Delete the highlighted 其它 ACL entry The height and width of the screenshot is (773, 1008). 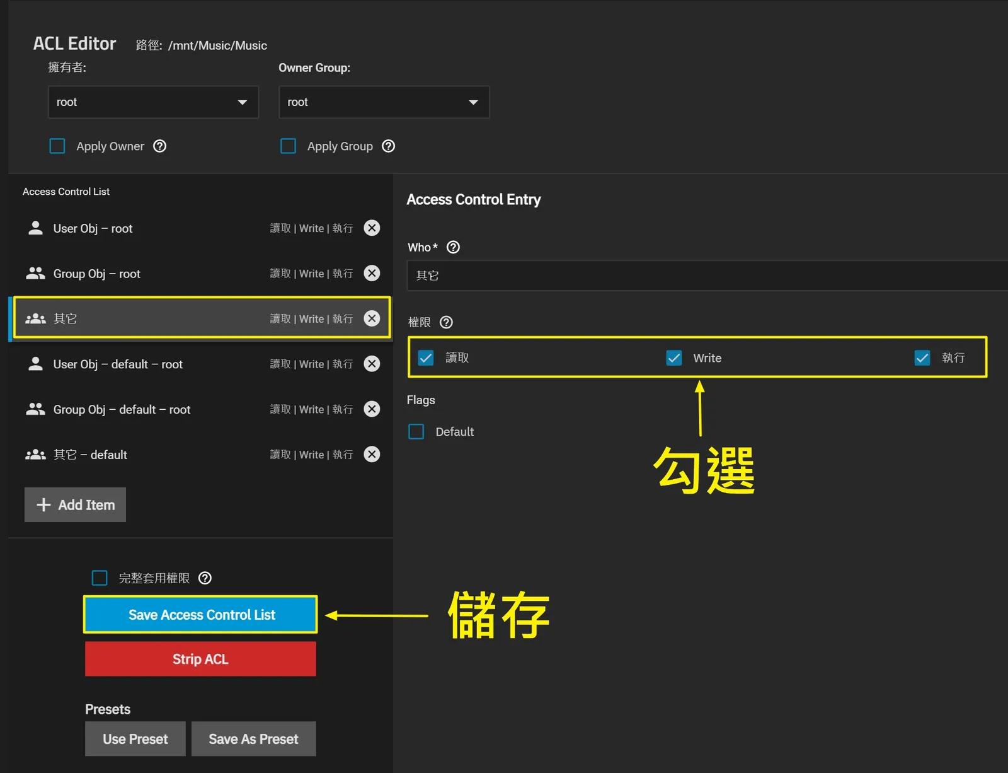tap(372, 318)
